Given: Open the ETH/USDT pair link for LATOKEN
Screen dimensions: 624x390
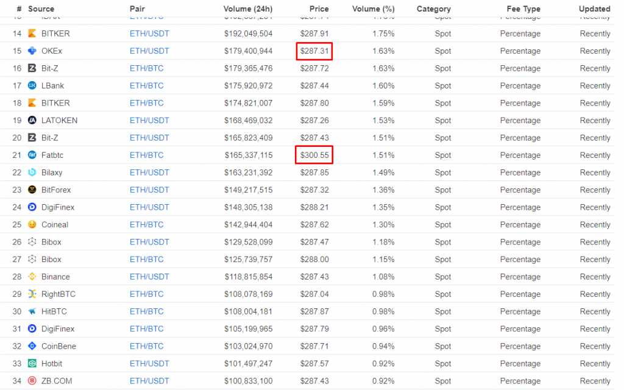Looking at the screenshot, I should pos(150,120).
